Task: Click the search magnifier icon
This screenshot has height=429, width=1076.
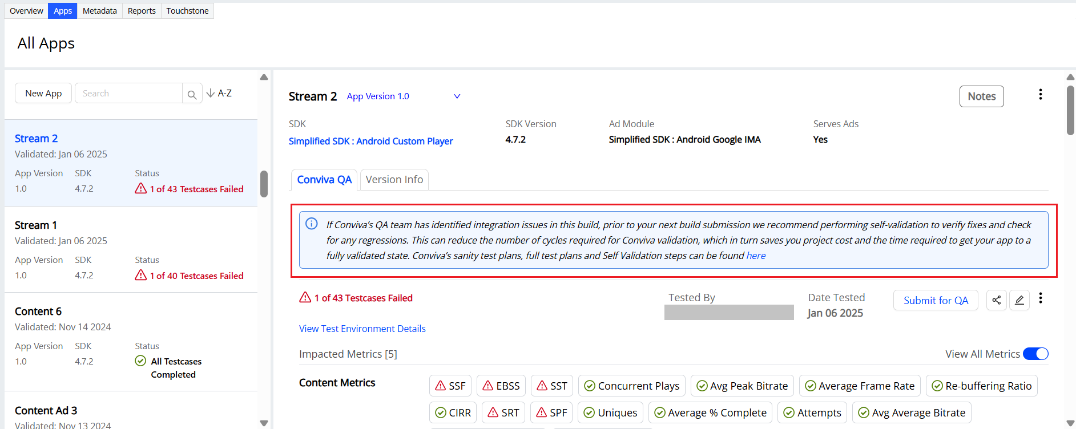Action: (192, 94)
